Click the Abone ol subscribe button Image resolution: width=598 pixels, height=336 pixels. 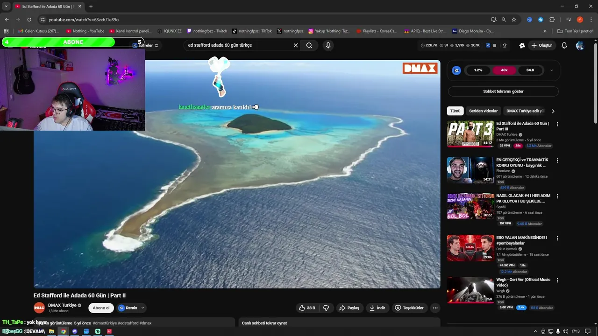pos(101,308)
